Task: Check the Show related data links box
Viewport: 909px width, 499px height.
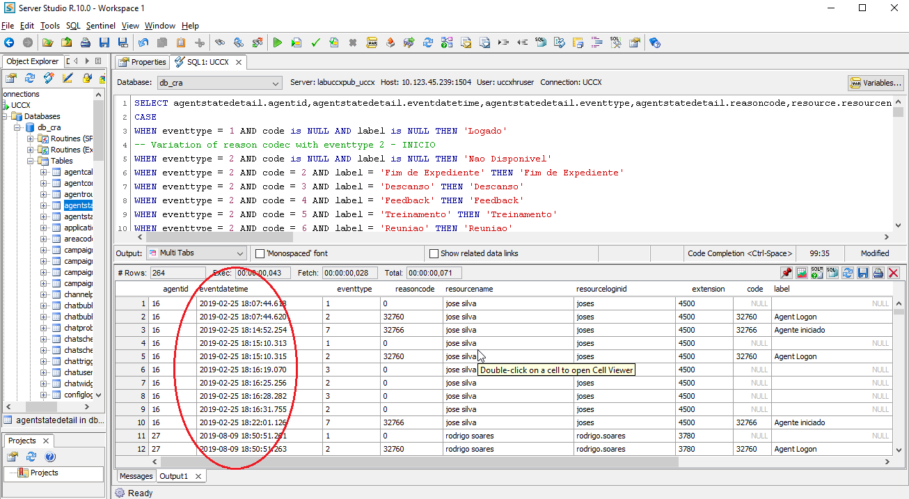Action: 434,253
